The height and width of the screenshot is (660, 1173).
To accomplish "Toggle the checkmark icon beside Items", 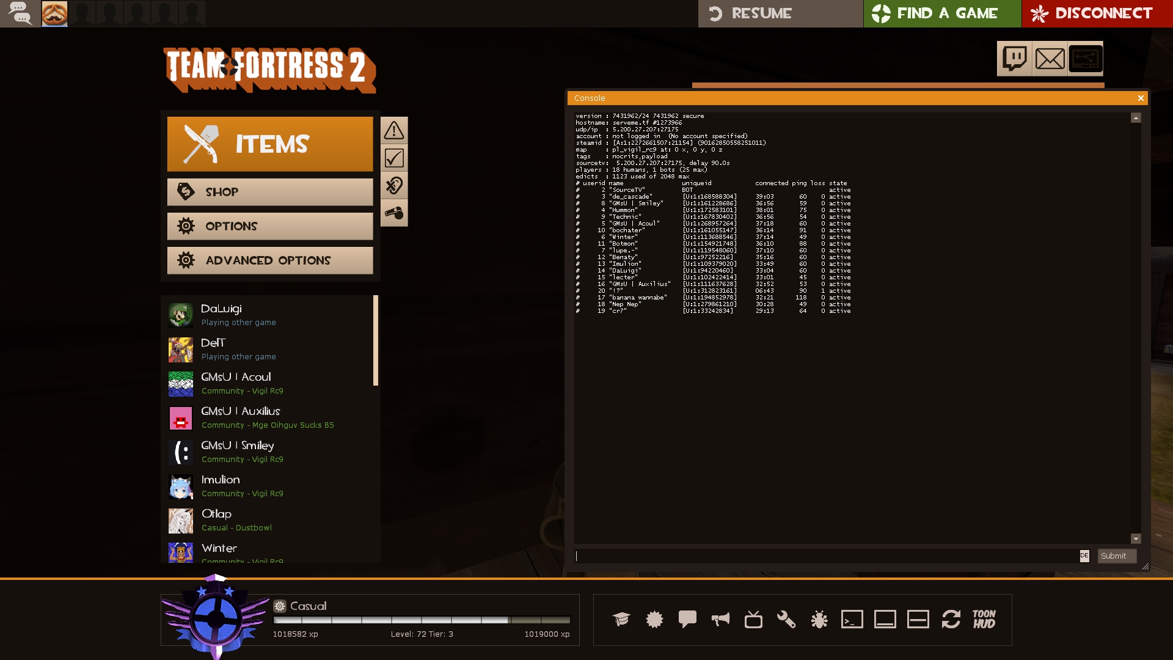I will coord(394,158).
